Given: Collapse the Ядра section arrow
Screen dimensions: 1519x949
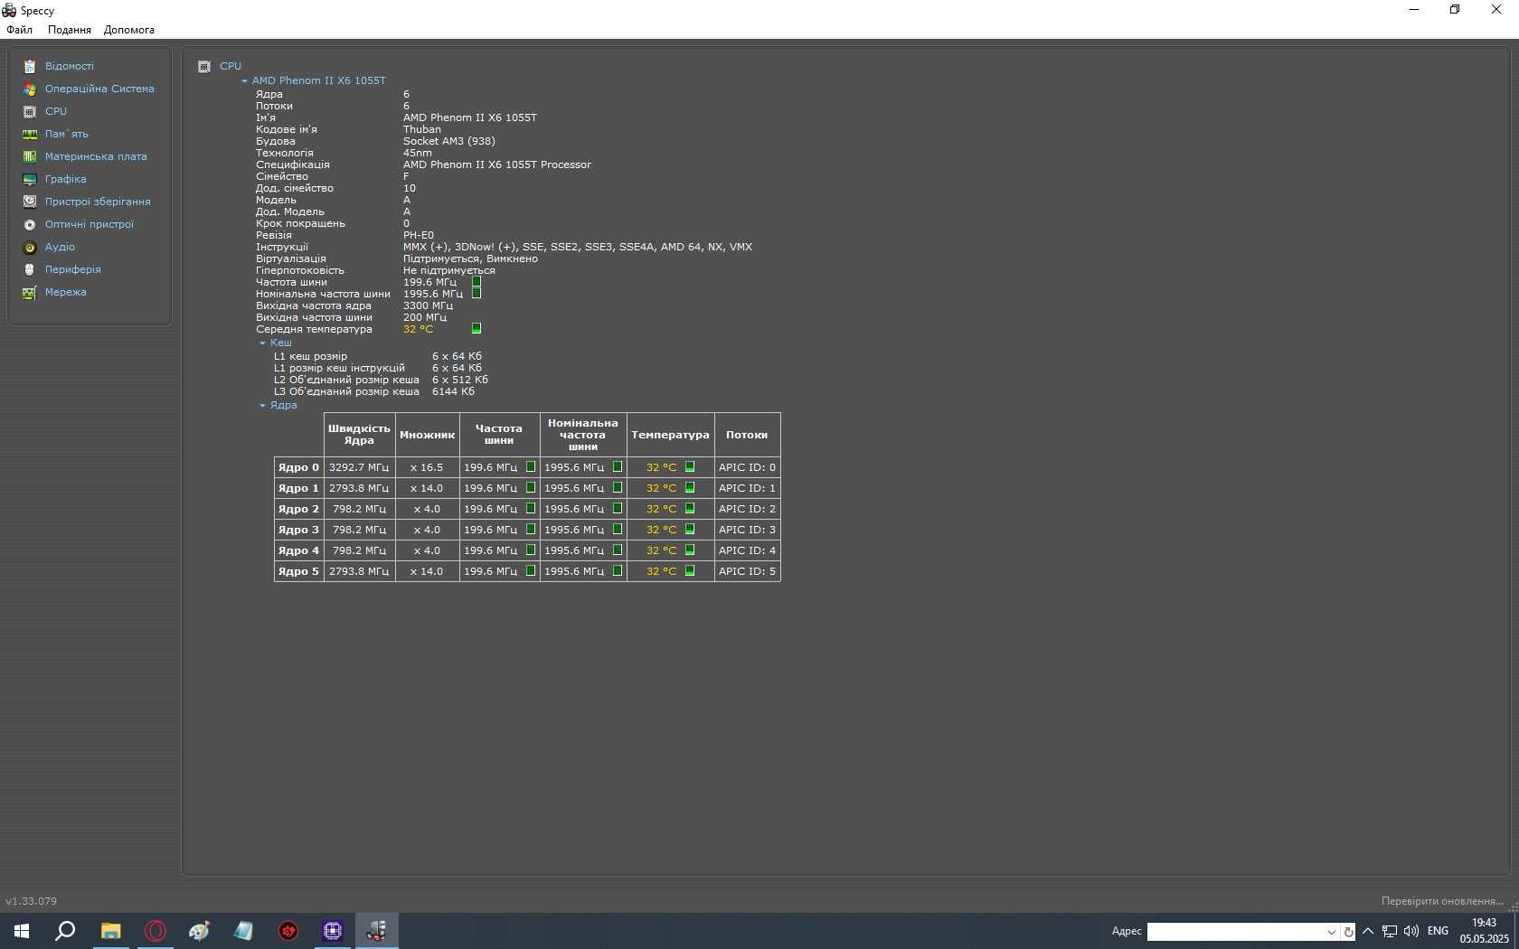Looking at the screenshot, I should pyautogui.click(x=262, y=405).
